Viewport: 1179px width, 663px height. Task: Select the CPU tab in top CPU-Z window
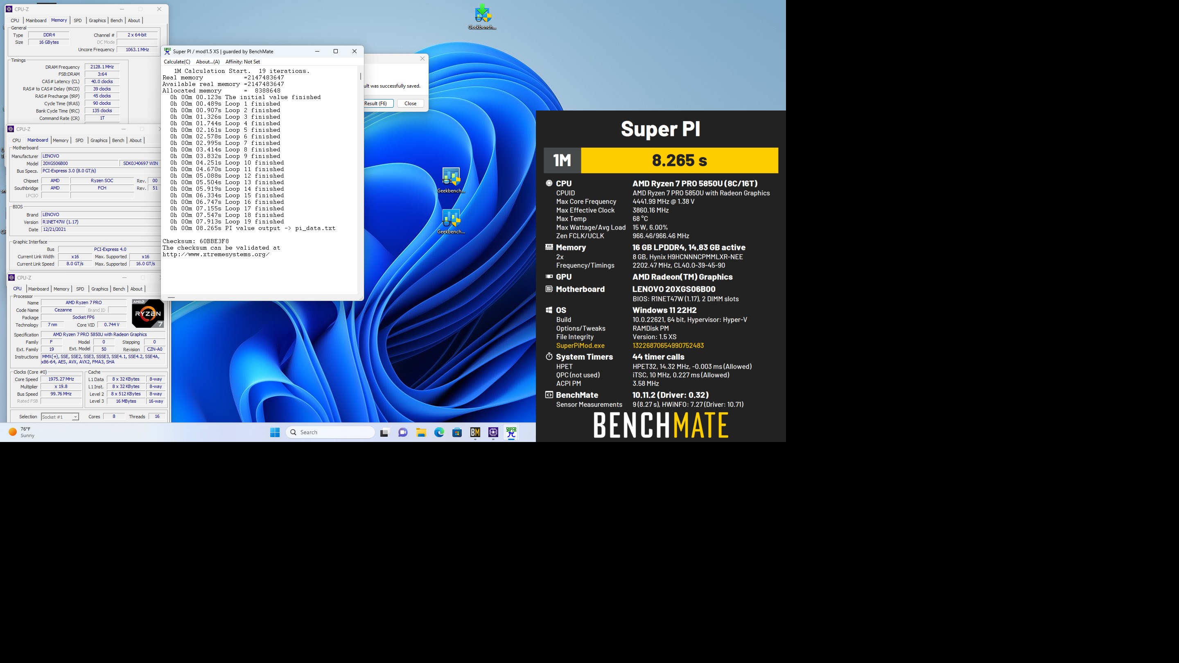tap(15, 20)
